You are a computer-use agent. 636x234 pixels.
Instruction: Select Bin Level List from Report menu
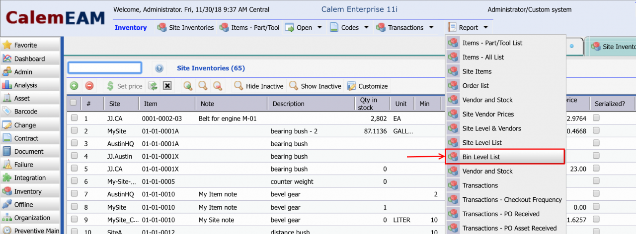point(505,157)
